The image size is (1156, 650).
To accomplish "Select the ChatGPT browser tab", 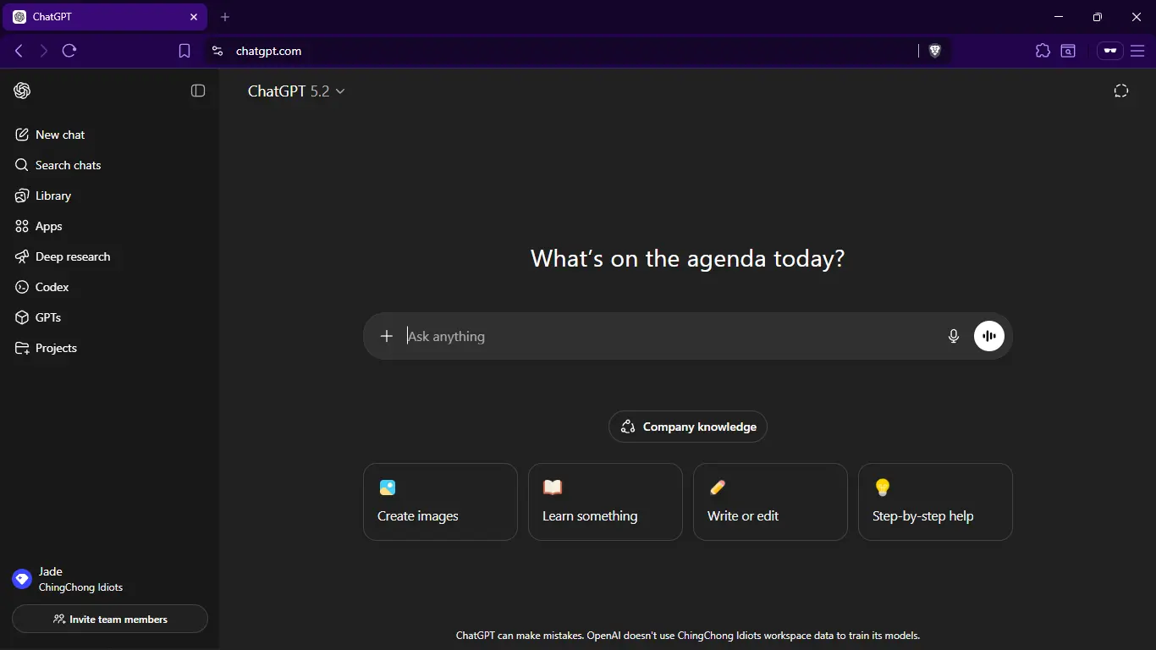I will 105,17.
